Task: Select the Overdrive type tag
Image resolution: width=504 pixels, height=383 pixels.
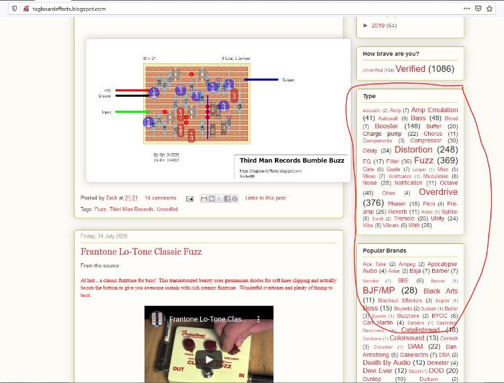Action: (x=438, y=192)
